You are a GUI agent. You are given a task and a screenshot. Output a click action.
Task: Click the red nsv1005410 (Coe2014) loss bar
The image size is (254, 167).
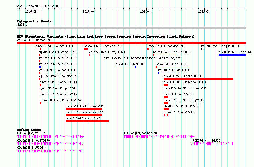88,121
